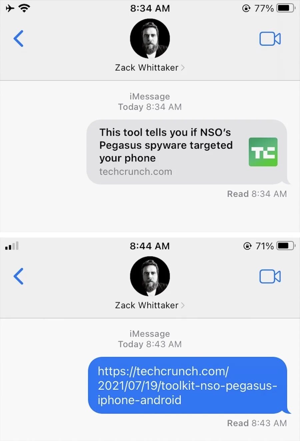Tap the video camera icon in bottom screenshot
The image size is (300, 441).
coord(270,276)
